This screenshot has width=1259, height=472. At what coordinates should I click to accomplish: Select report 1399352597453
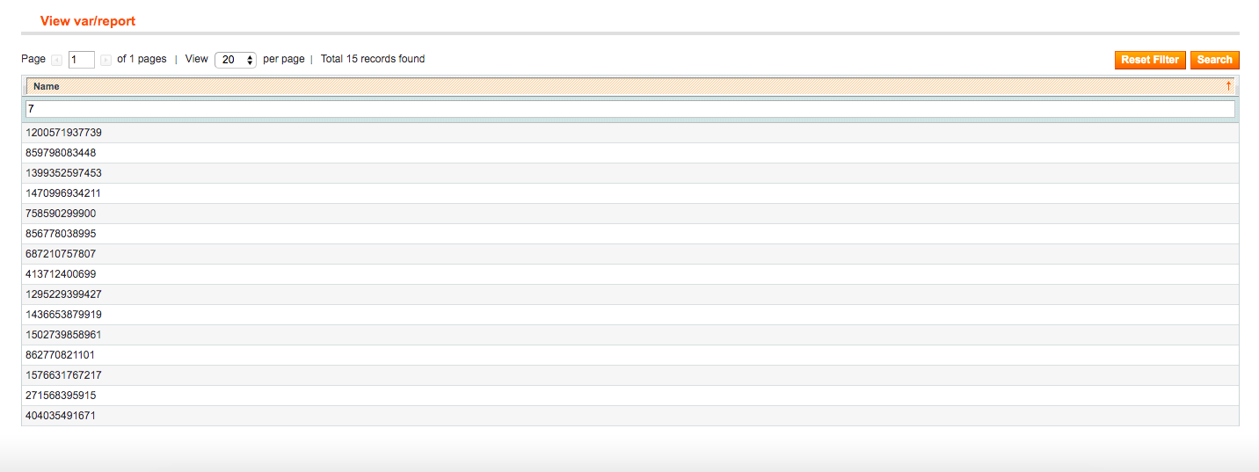pyautogui.click(x=630, y=173)
